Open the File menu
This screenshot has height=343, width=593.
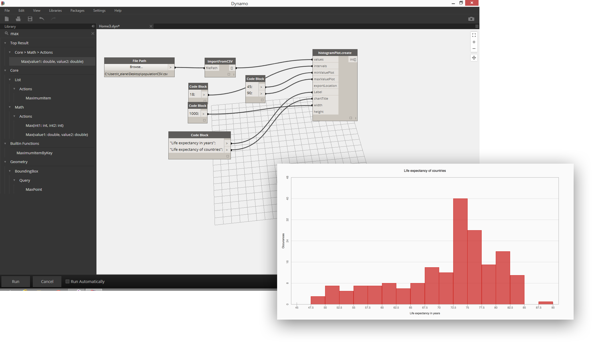[7, 11]
